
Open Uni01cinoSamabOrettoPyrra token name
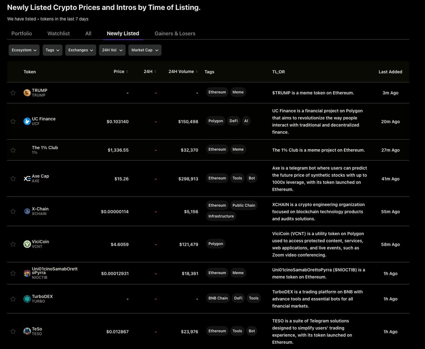tap(55, 271)
